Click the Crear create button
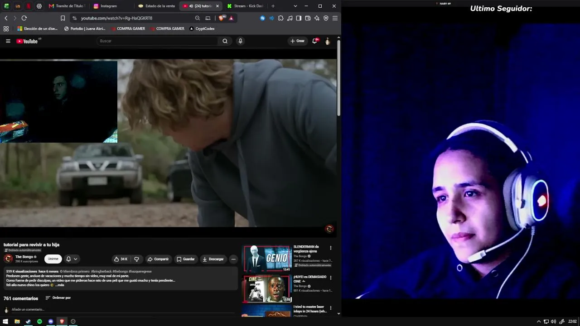The height and width of the screenshot is (326, 580). pos(297,41)
